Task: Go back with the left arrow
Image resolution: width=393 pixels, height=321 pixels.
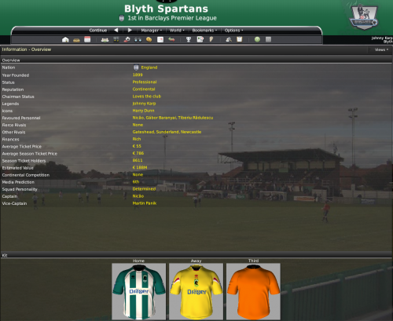Action: (116, 30)
